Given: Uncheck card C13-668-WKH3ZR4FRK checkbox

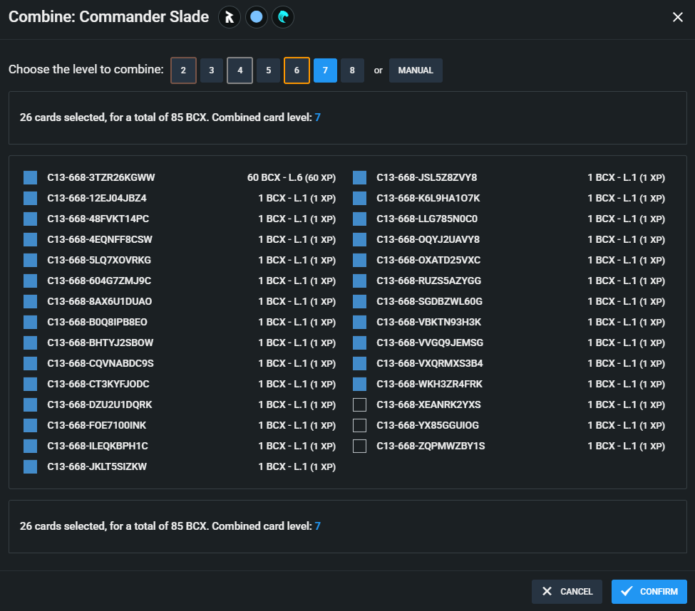Looking at the screenshot, I should [359, 385].
